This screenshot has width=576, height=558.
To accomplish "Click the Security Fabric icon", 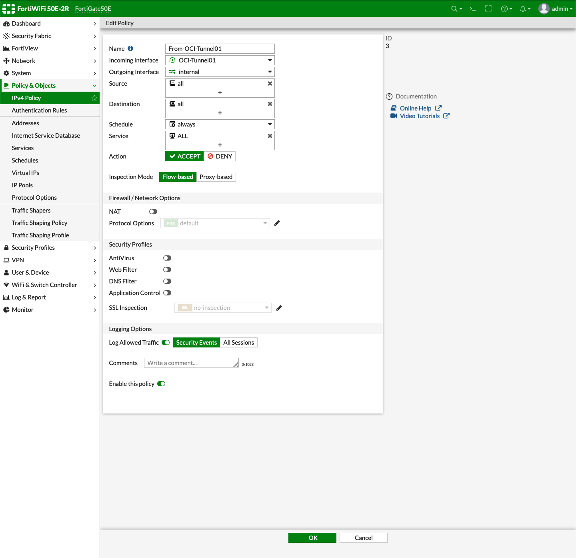I will pos(6,36).
